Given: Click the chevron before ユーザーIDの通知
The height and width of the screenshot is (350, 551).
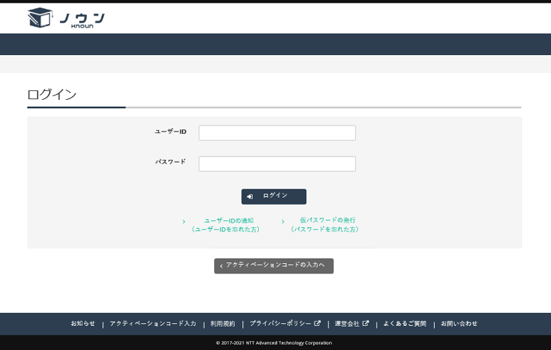Looking at the screenshot, I should point(184,221).
